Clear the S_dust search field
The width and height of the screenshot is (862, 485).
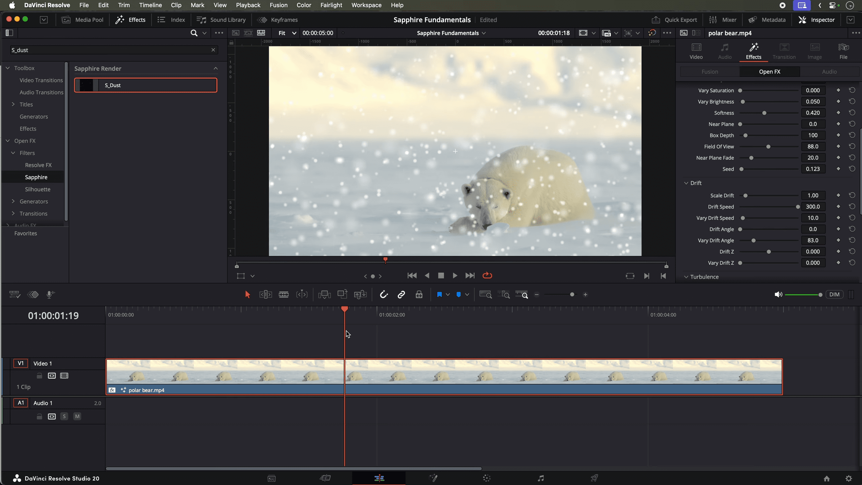(x=213, y=50)
